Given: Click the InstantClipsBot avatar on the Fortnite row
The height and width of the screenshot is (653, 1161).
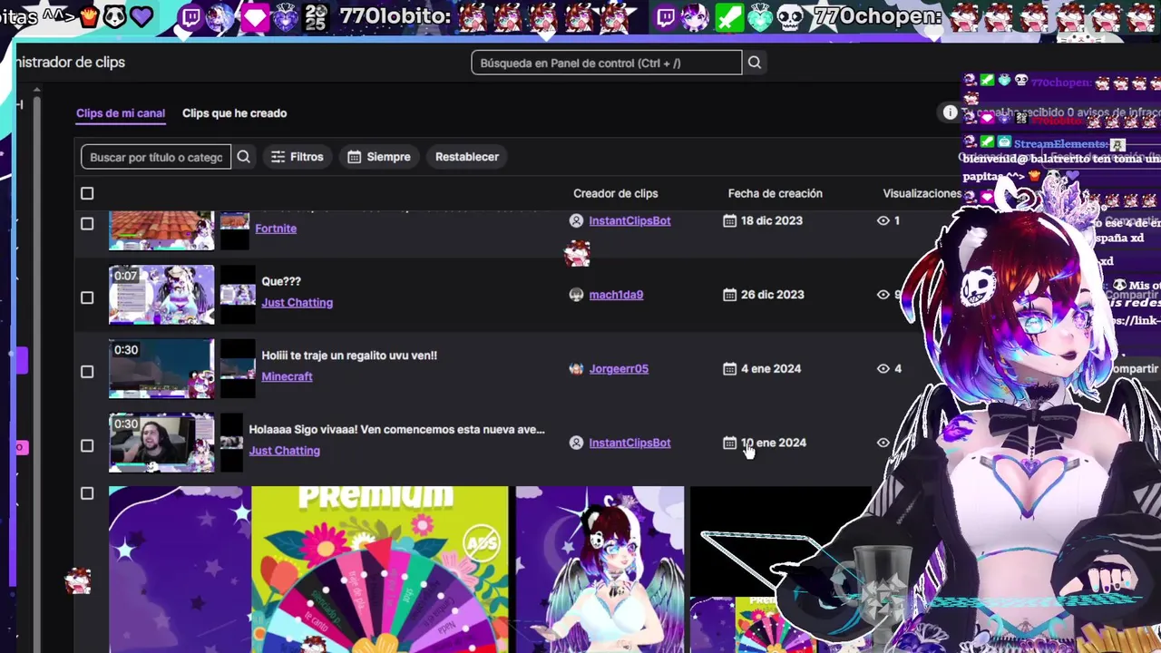Looking at the screenshot, I should point(576,220).
